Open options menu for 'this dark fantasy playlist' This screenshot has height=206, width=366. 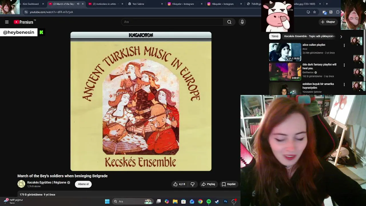point(344,65)
